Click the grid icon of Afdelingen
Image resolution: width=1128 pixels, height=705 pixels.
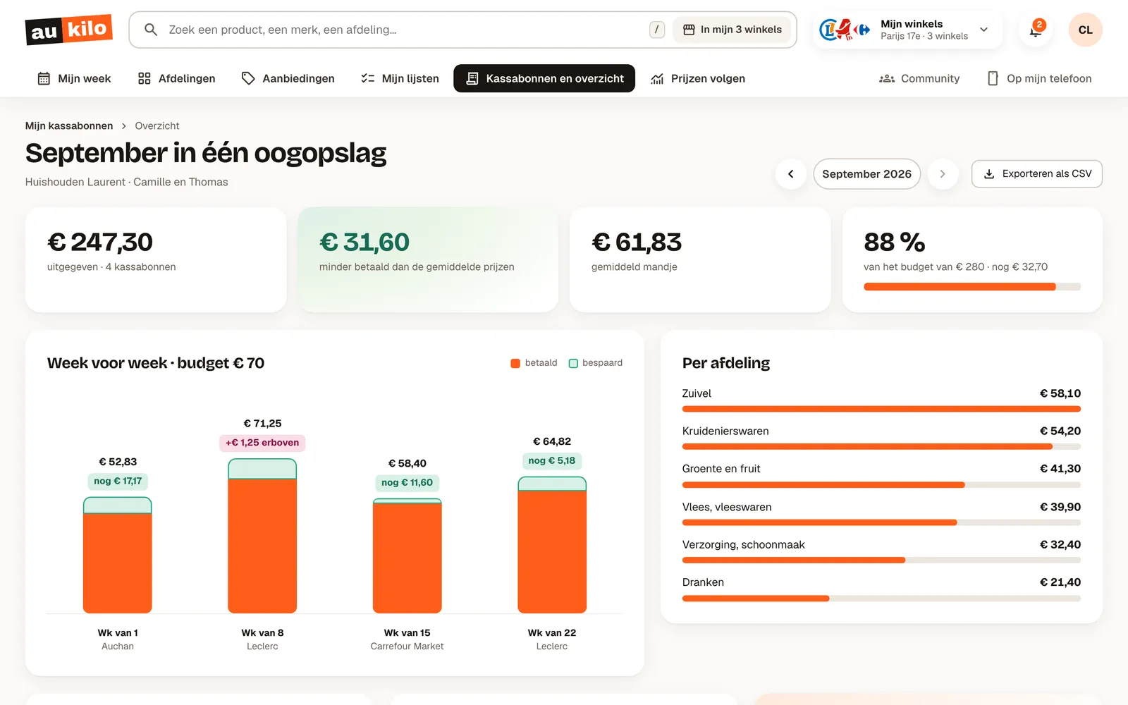tap(145, 78)
